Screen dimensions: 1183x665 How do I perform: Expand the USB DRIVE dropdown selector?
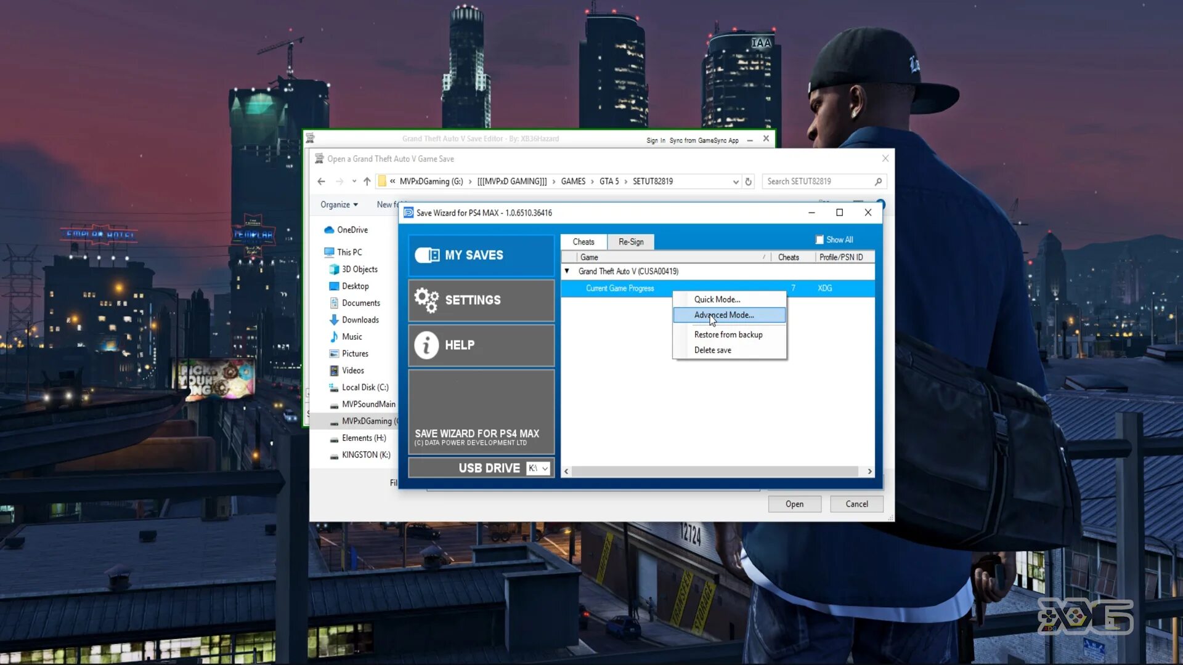[543, 468]
